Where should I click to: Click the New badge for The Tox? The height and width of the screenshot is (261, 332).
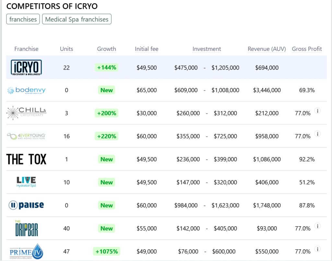tap(106, 159)
